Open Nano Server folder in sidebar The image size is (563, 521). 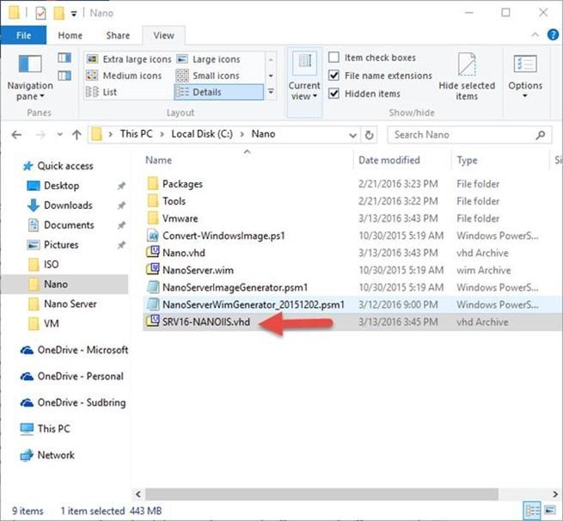coord(62,304)
